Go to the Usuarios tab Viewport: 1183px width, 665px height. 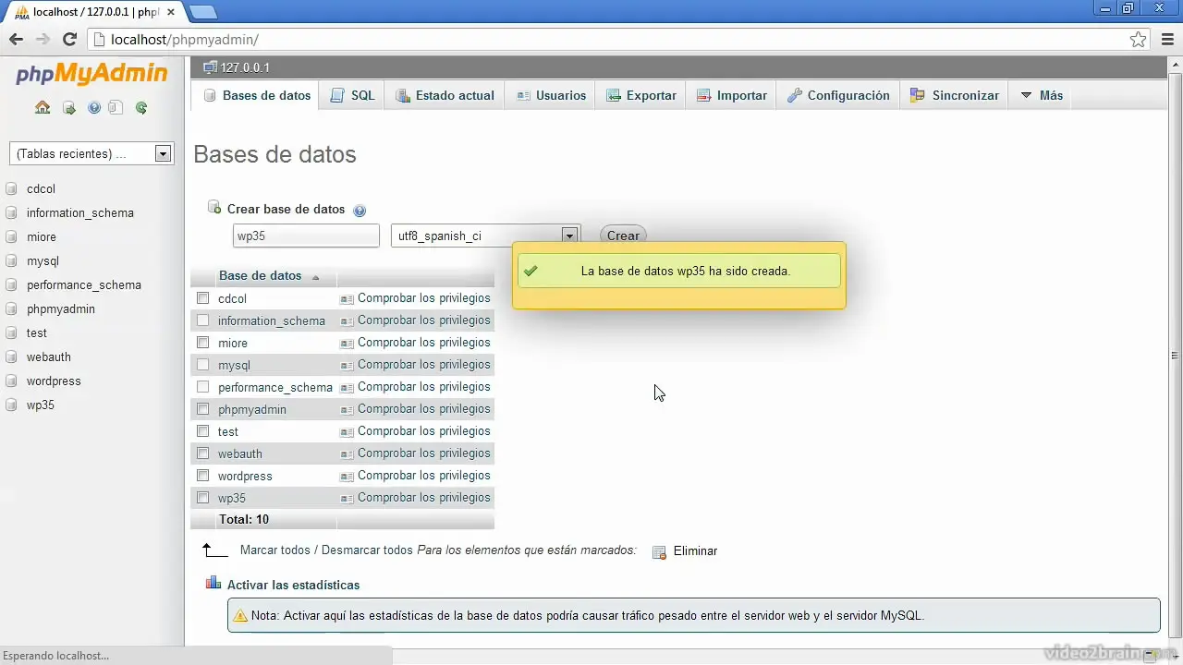click(x=551, y=95)
